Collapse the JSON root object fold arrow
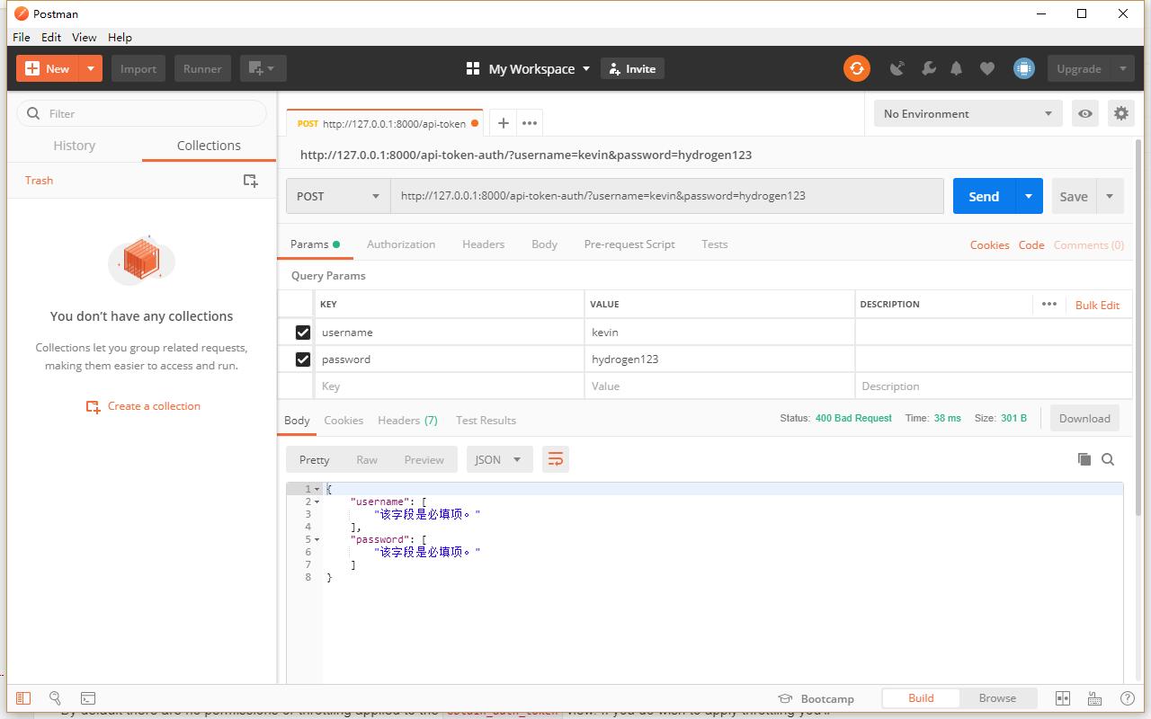The image size is (1151, 719). 317,489
